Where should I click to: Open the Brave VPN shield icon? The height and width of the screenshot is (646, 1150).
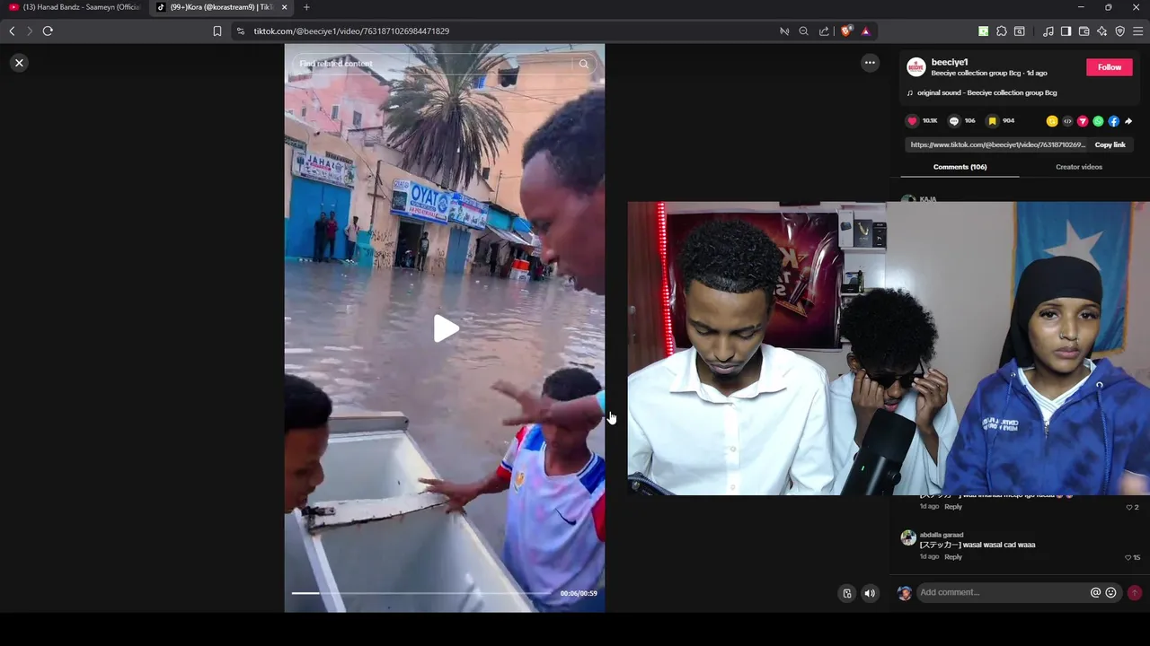click(1120, 31)
